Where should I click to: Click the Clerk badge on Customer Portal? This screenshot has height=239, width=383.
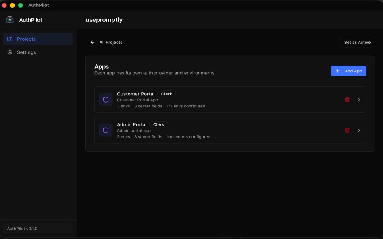(167, 94)
